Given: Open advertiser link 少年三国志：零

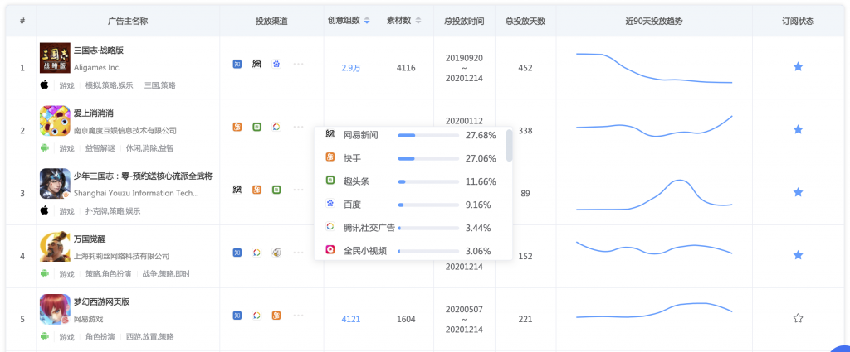Looking at the screenshot, I should click(143, 176).
